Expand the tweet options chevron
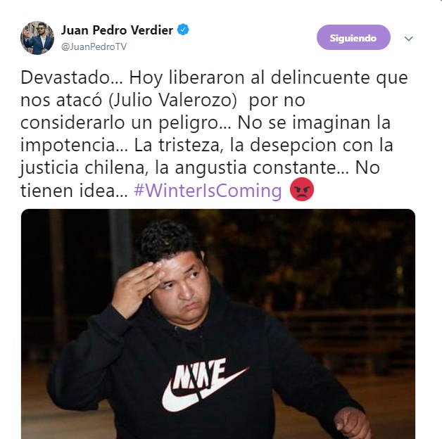442x439 pixels. (x=408, y=38)
